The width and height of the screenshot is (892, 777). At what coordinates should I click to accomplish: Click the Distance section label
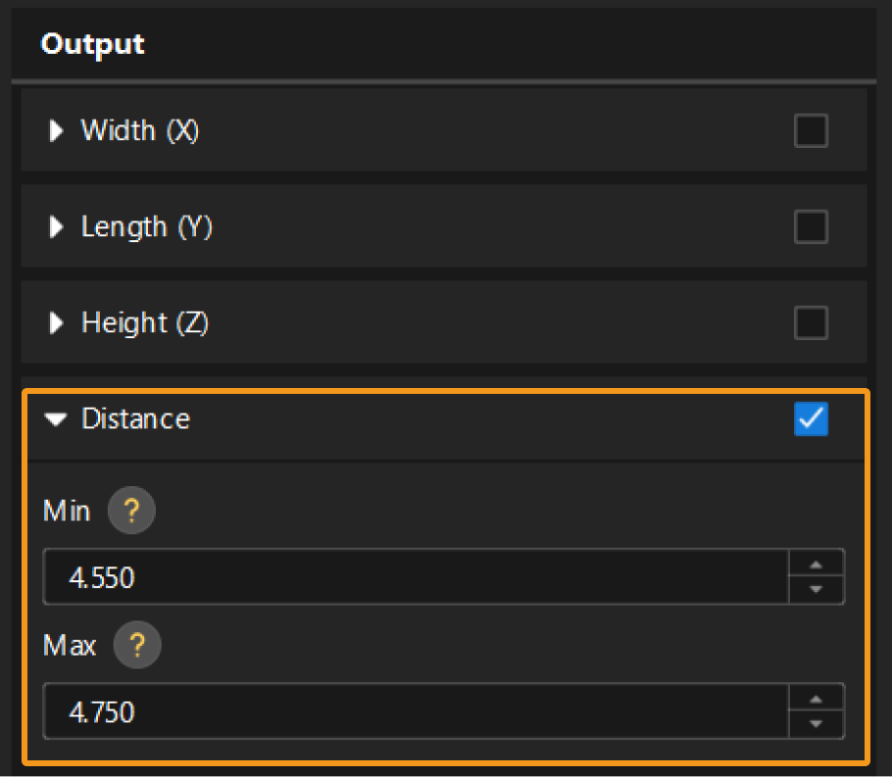coord(135,419)
